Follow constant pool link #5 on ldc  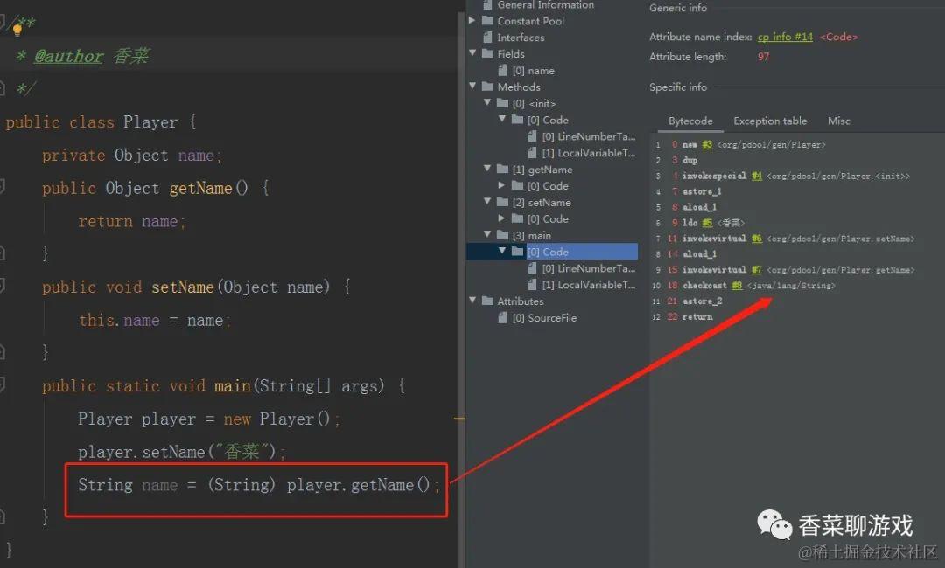pyautogui.click(x=706, y=223)
